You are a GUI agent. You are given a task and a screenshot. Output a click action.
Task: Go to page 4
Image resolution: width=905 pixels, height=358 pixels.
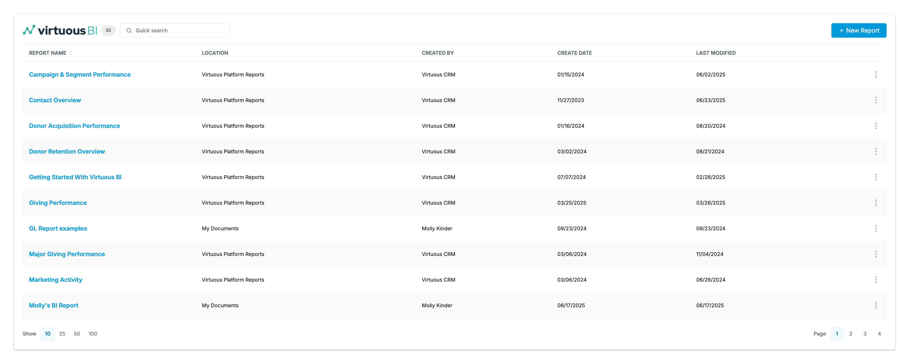pyautogui.click(x=879, y=333)
